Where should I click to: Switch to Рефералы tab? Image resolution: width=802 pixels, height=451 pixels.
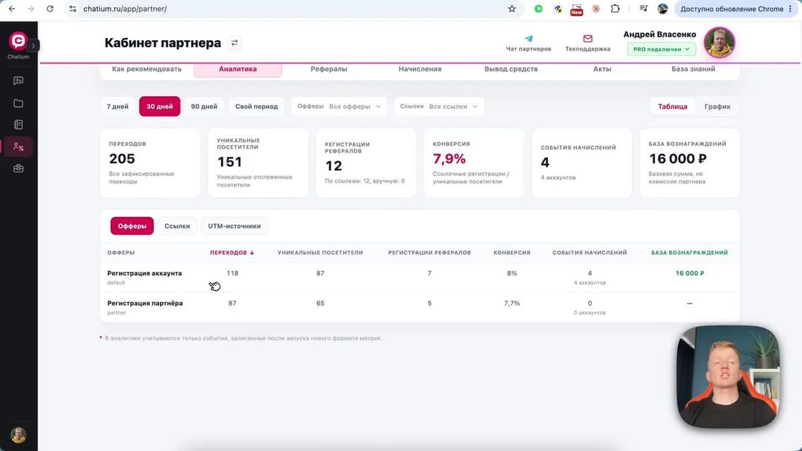pos(329,69)
